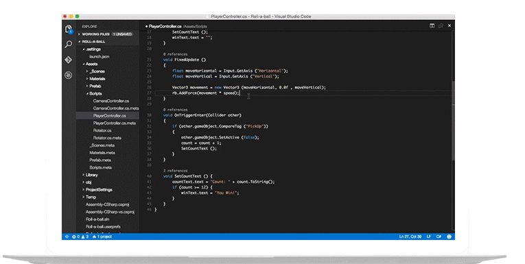Change language mode via C# indicator
Screen dimensions: 525x264
point(439,237)
